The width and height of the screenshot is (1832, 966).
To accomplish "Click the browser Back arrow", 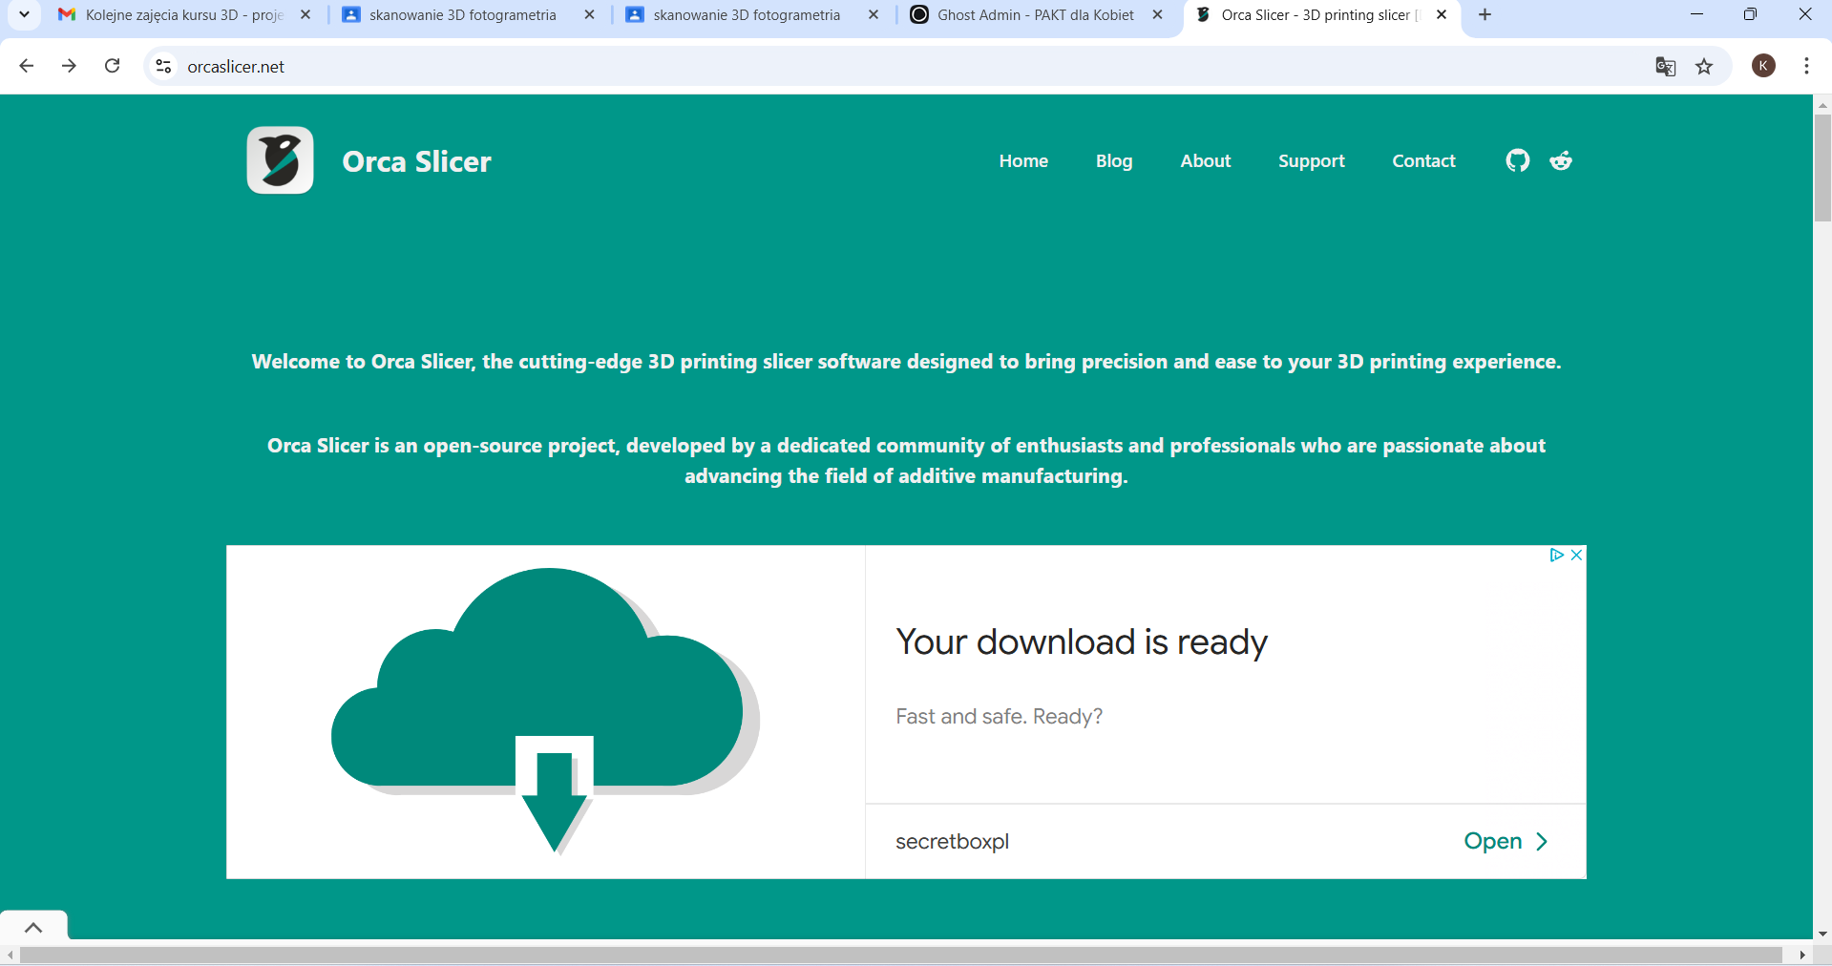I will (x=27, y=66).
